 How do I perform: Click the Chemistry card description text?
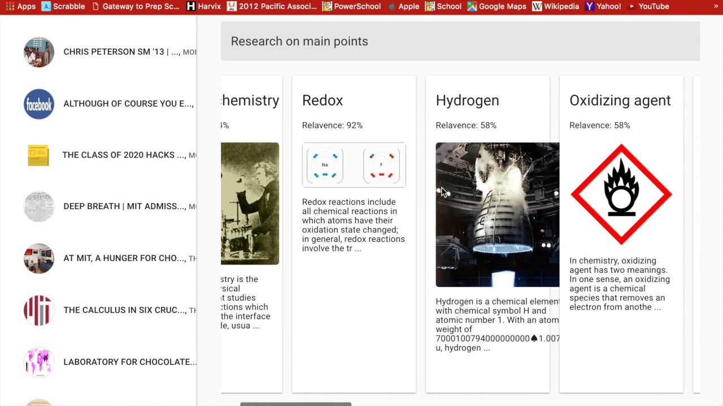[x=246, y=302]
